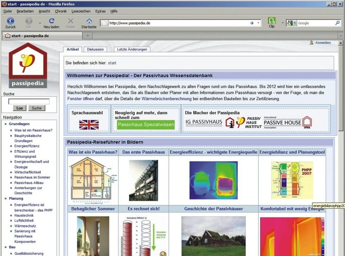
Task: Click the green Passivhaus Spezialwissen button
Action: (x=146, y=125)
